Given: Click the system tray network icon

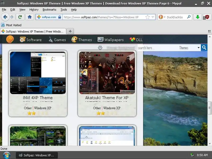Looking at the screenshot, I should (192, 155).
